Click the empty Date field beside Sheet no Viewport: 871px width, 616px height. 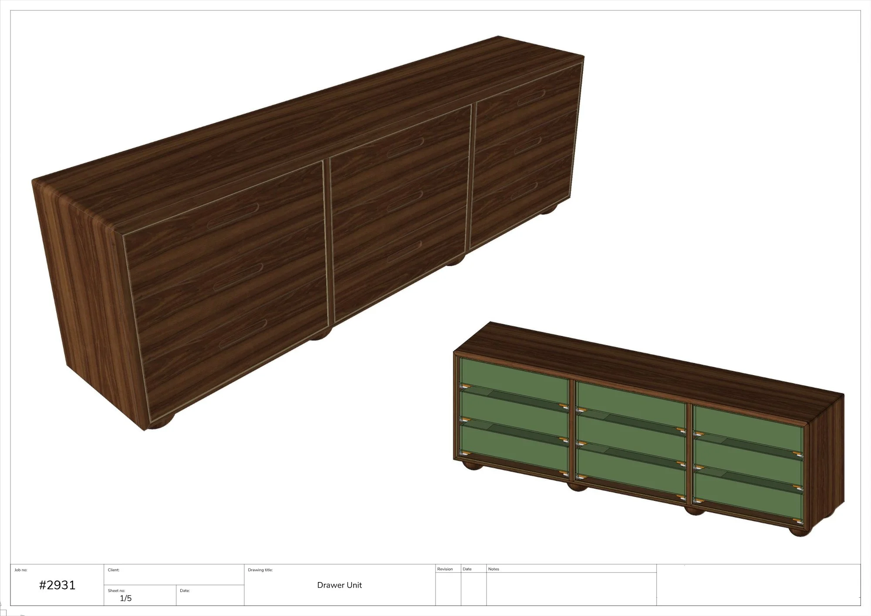click(210, 597)
